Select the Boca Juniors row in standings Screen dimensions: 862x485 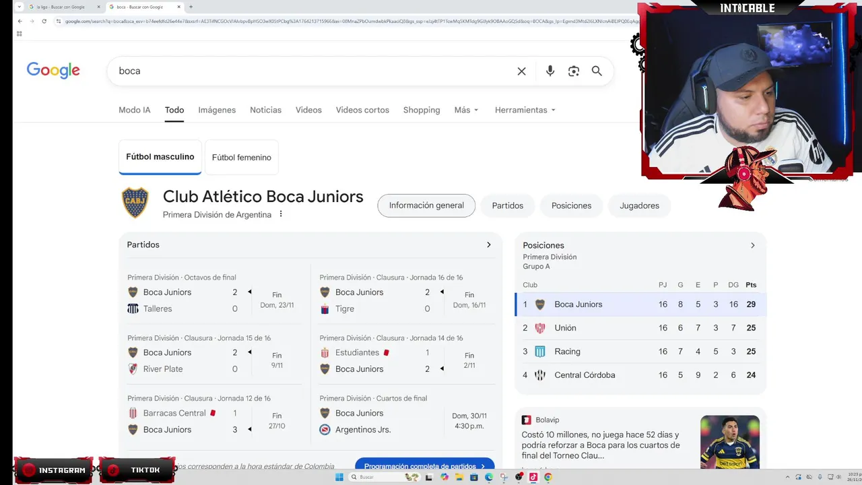click(x=640, y=304)
